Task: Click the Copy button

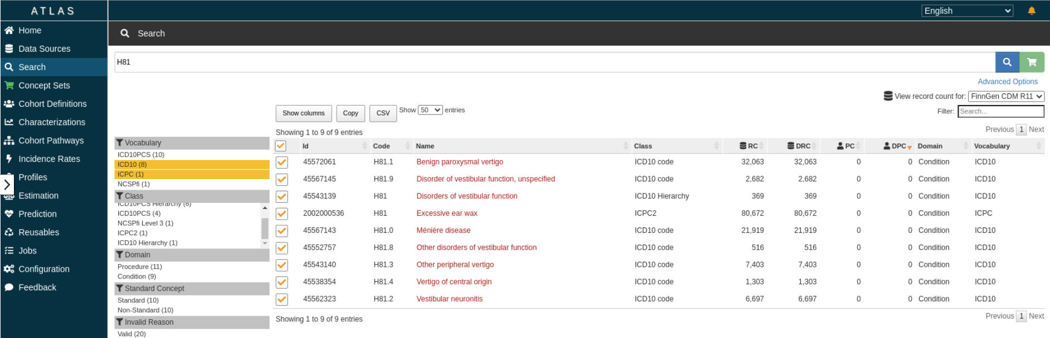Action: tap(351, 113)
